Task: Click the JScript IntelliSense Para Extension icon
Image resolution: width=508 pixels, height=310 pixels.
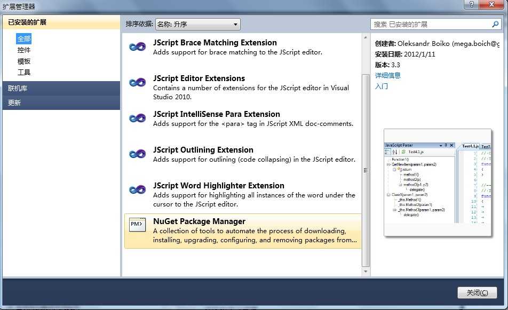Action: (137, 118)
